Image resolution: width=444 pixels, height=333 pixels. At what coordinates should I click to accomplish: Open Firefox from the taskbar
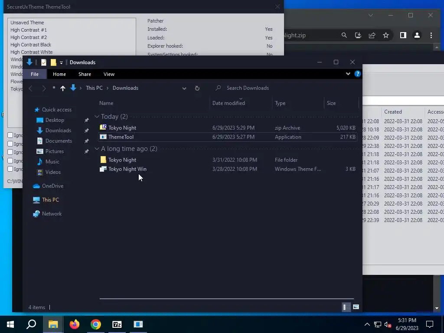click(75, 324)
